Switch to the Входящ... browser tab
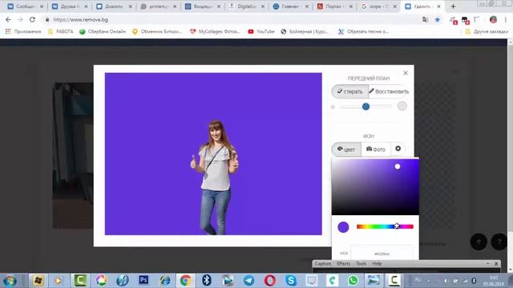The image size is (513, 288). (203, 6)
